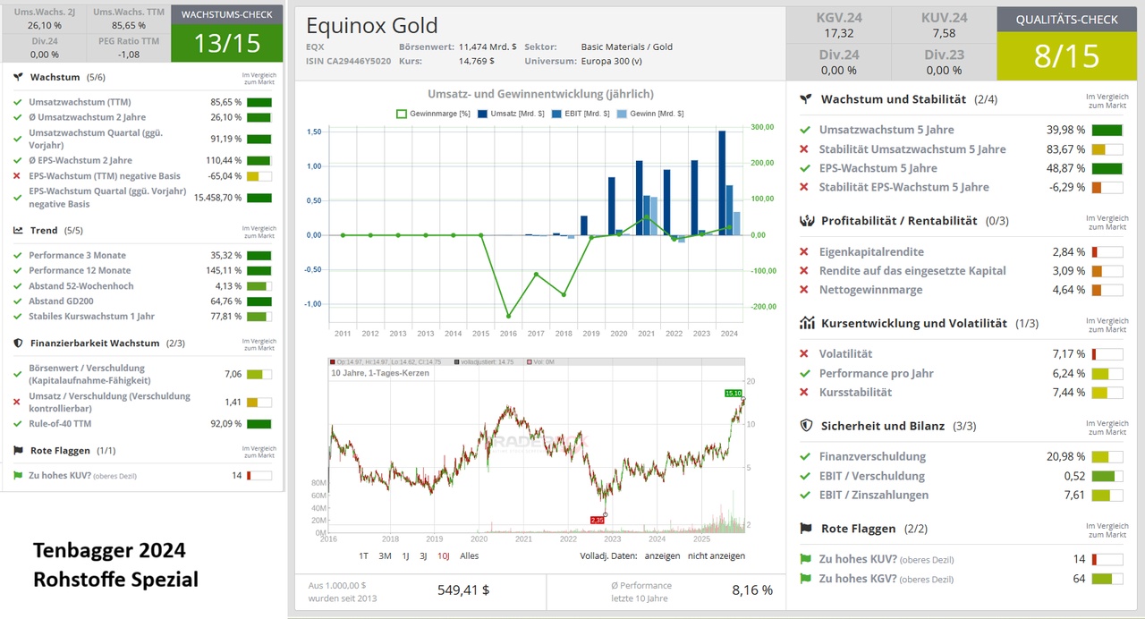Screen dimensions: 1145x619
Task: Click the seedling icon beside Wachstum heading
Action: (18, 78)
